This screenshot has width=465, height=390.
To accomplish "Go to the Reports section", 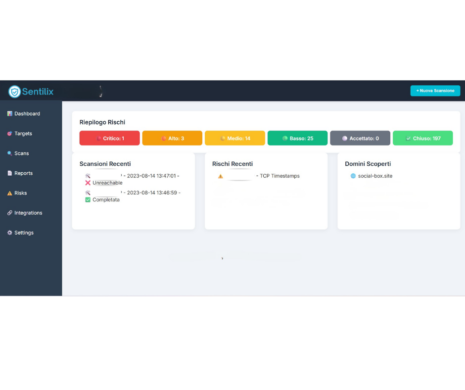I will tap(23, 173).
